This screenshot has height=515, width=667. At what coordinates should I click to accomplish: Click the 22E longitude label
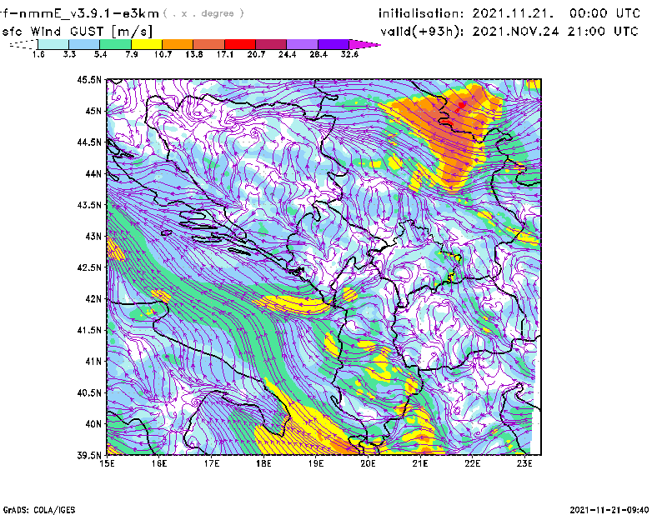pyautogui.click(x=473, y=463)
